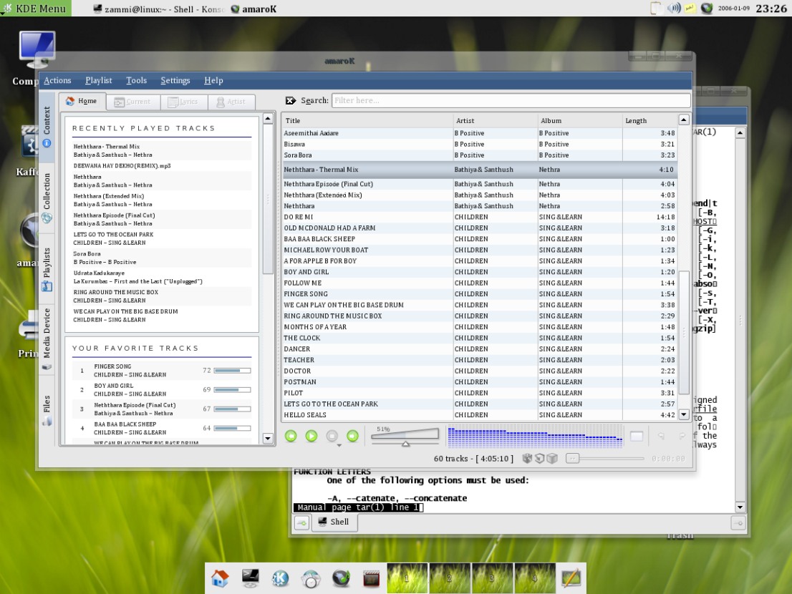Switch to the Current track tab
The height and width of the screenshot is (594, 792).
(x=133, y=102)
